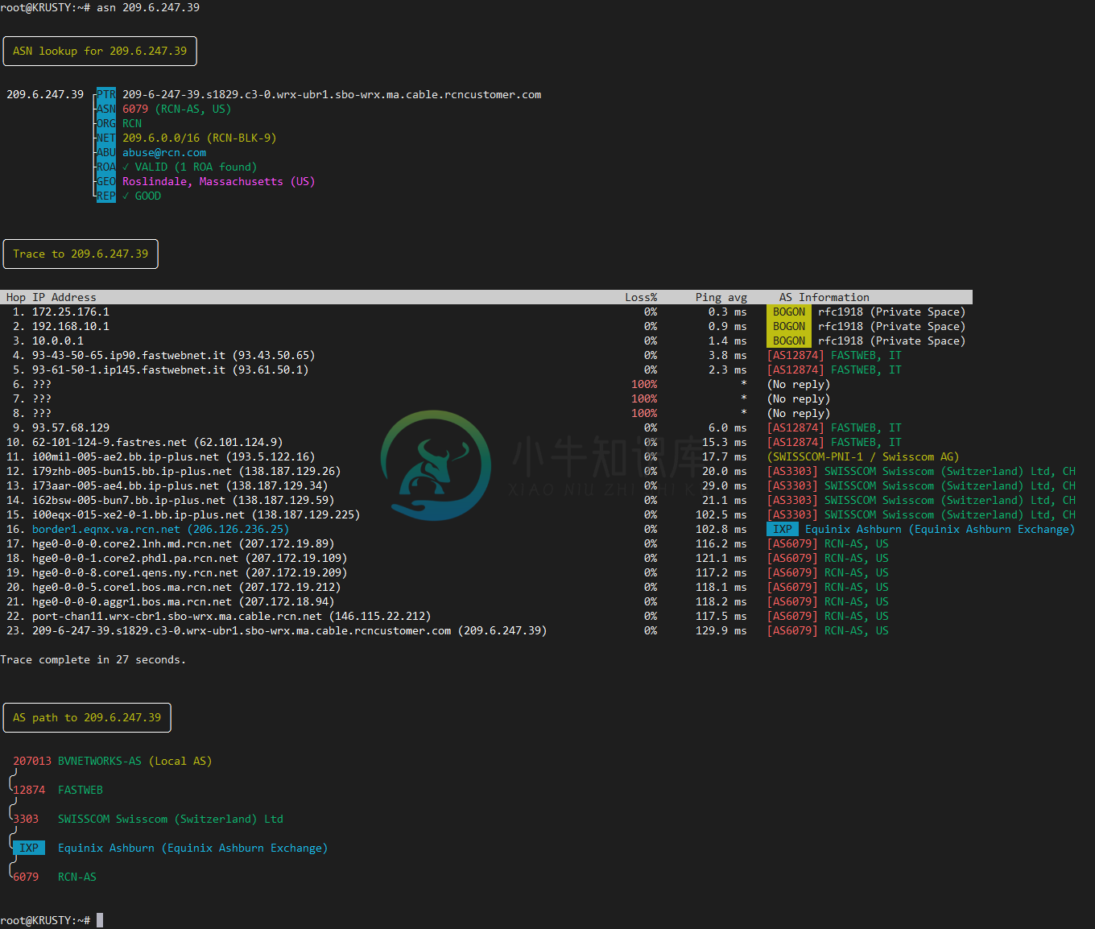Viewport: 1095px width, 929px height.
Task: Click the [AS12874] tag on hop 4
Action: [795, 355]
